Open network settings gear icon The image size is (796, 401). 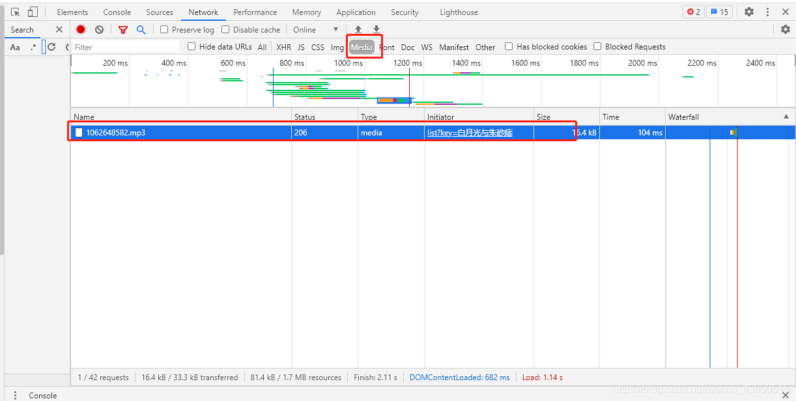pyautogui.click(x=786, y=29)
